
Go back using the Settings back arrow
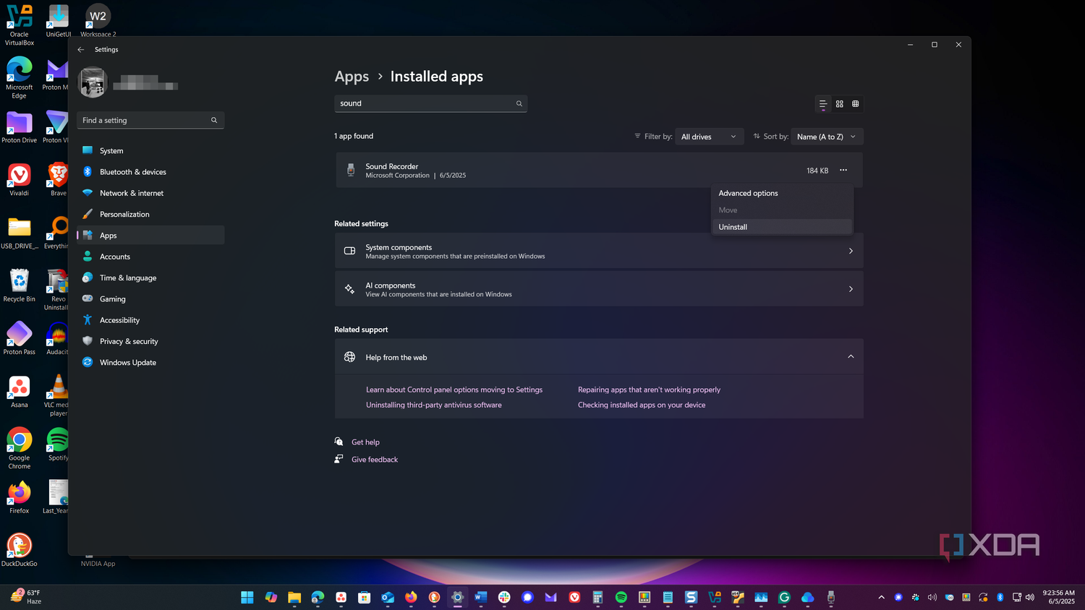coord(81,50)
